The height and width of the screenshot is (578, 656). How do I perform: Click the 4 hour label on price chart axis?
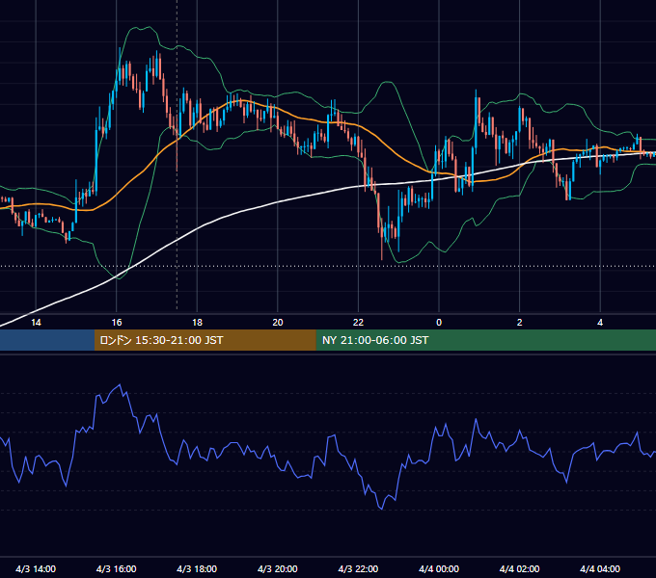click(600, 323)
